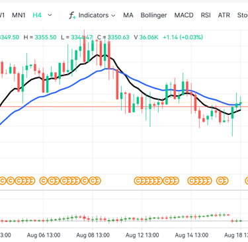Screen dimensions: 248x242
Task: Add the Bollinger indicator
Action: (x=153, y=15)
